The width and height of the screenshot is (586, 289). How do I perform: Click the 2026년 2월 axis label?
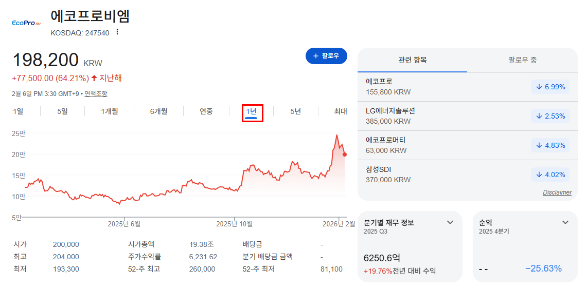(x=339, y=224)
